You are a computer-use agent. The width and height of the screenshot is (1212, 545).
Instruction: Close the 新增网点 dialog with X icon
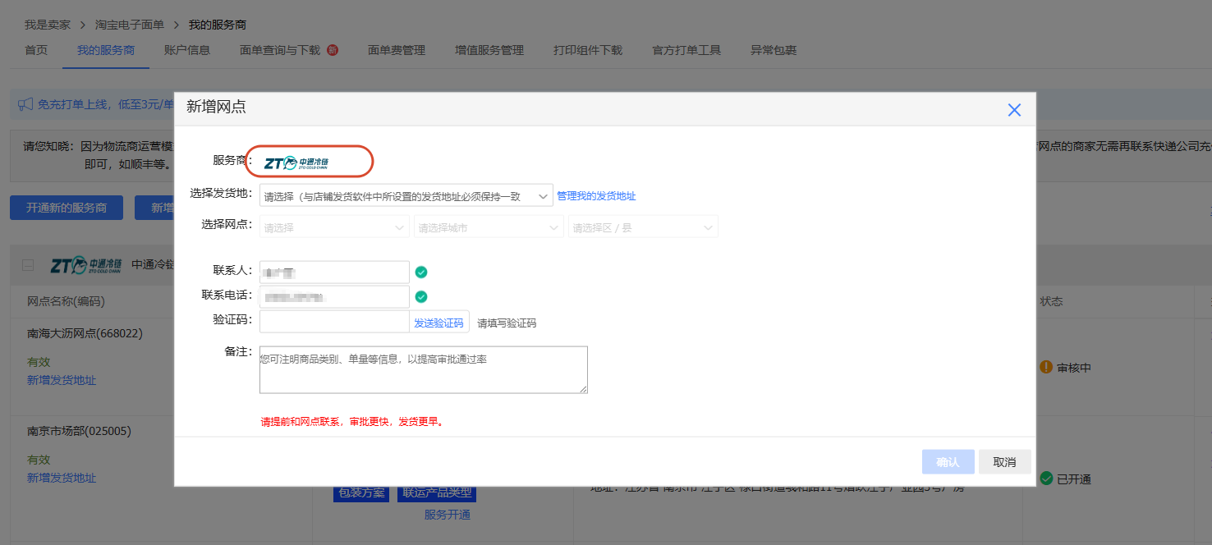tap(1014, 110)
